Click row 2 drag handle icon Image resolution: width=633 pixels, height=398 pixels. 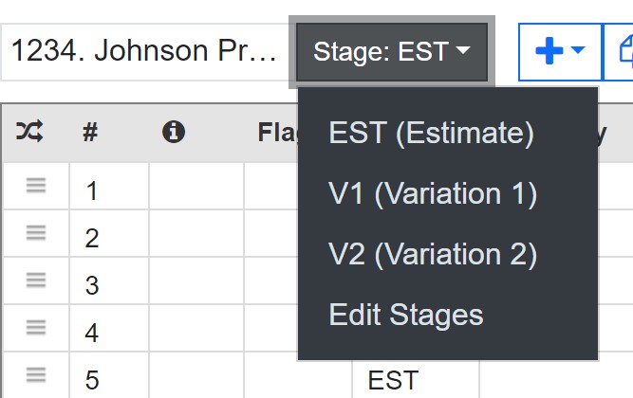click(x=36, y=233)
